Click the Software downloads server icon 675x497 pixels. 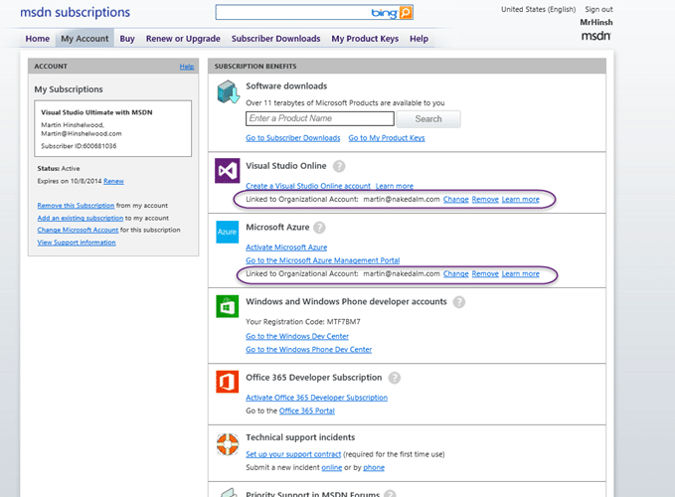tap(228, 91)
